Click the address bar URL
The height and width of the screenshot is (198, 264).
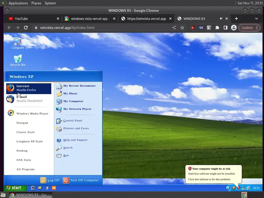[x=67, y=28]
